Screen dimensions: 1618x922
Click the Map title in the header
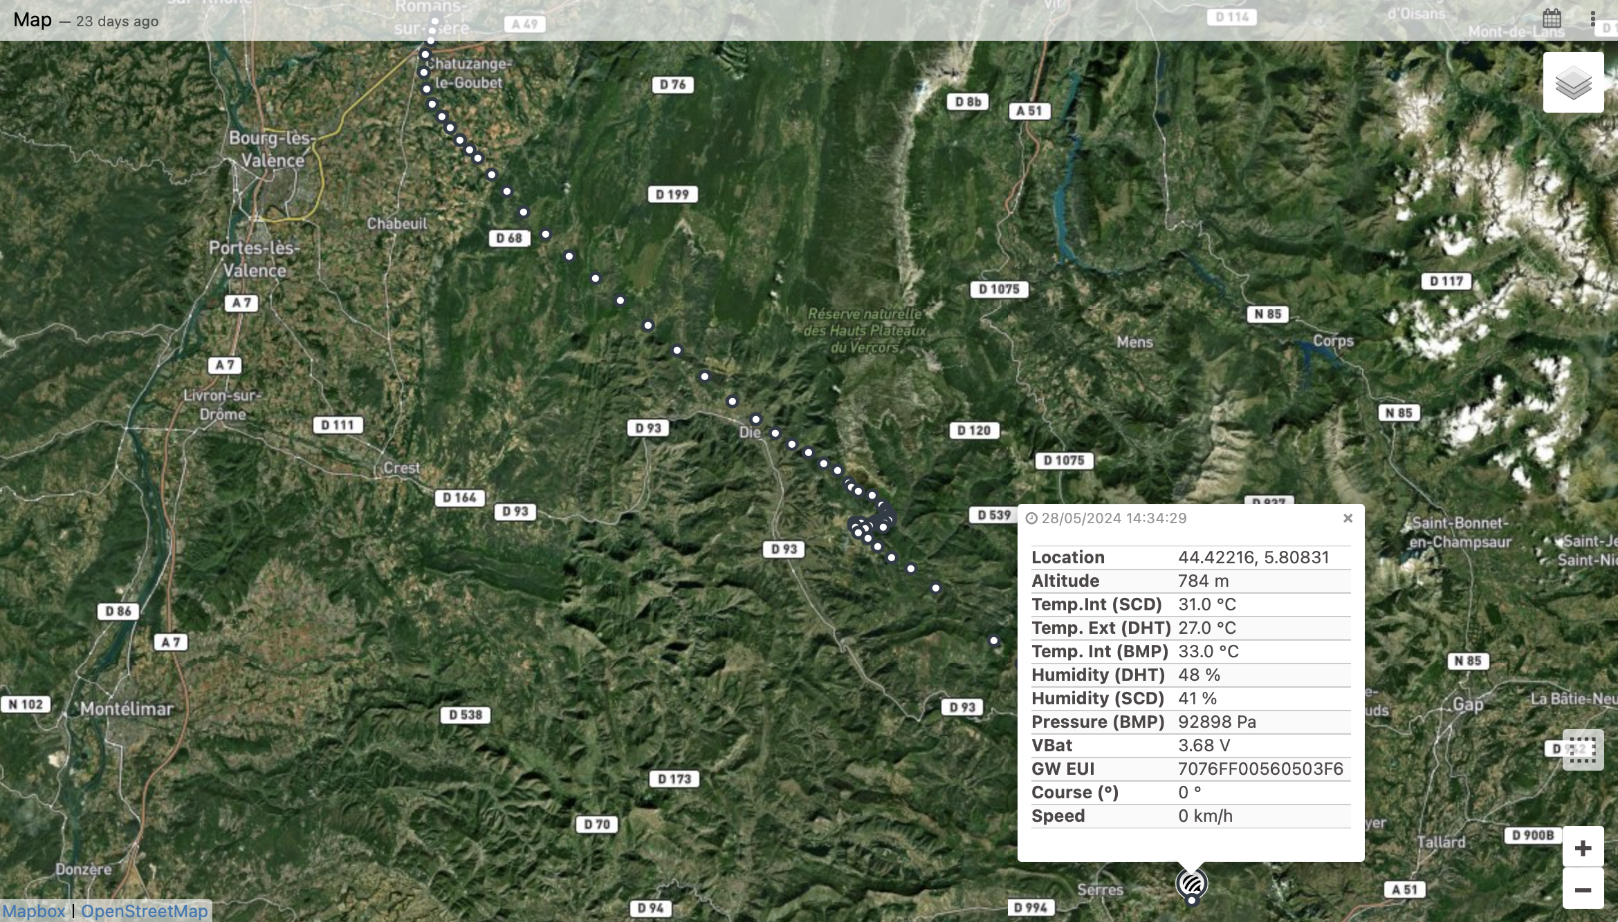pyautogui.click(x=33, y=19)
